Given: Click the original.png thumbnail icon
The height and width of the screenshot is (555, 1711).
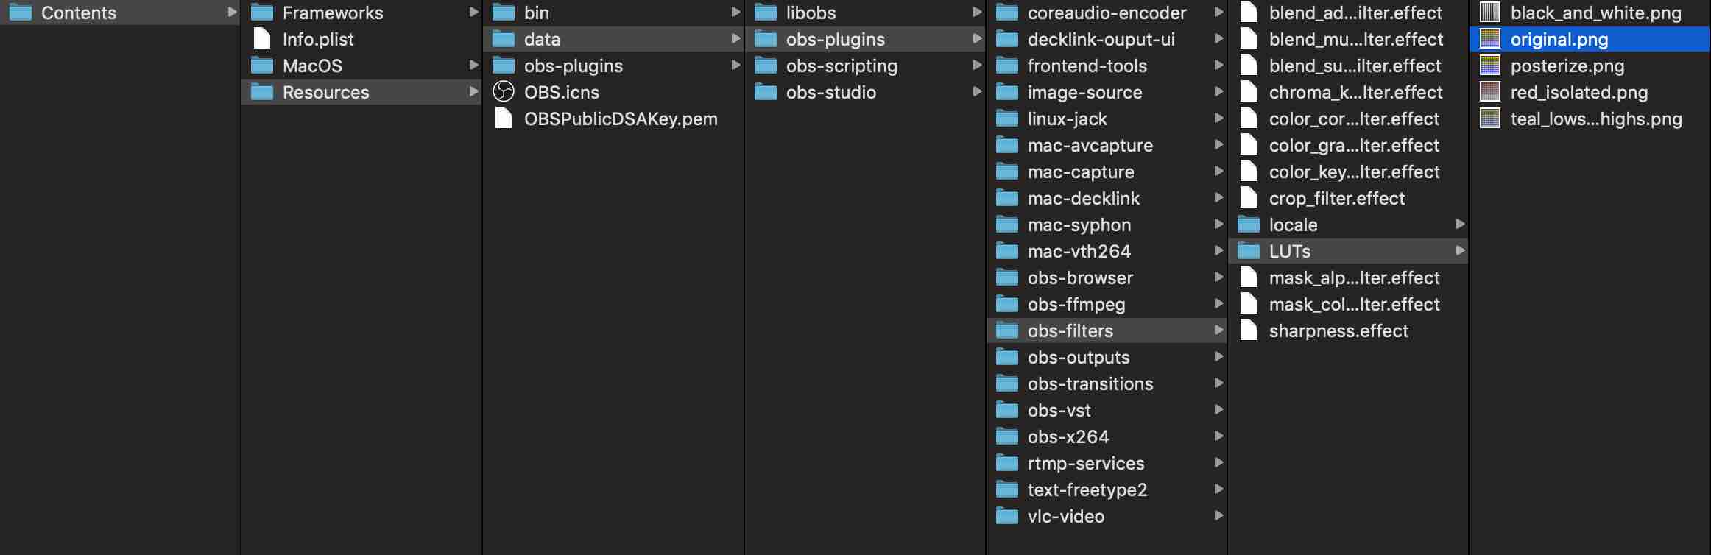Looking at the screenshot, I should tap(1490, 39).
